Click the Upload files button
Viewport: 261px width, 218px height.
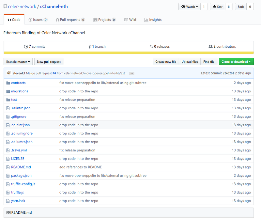pos(190,62)
